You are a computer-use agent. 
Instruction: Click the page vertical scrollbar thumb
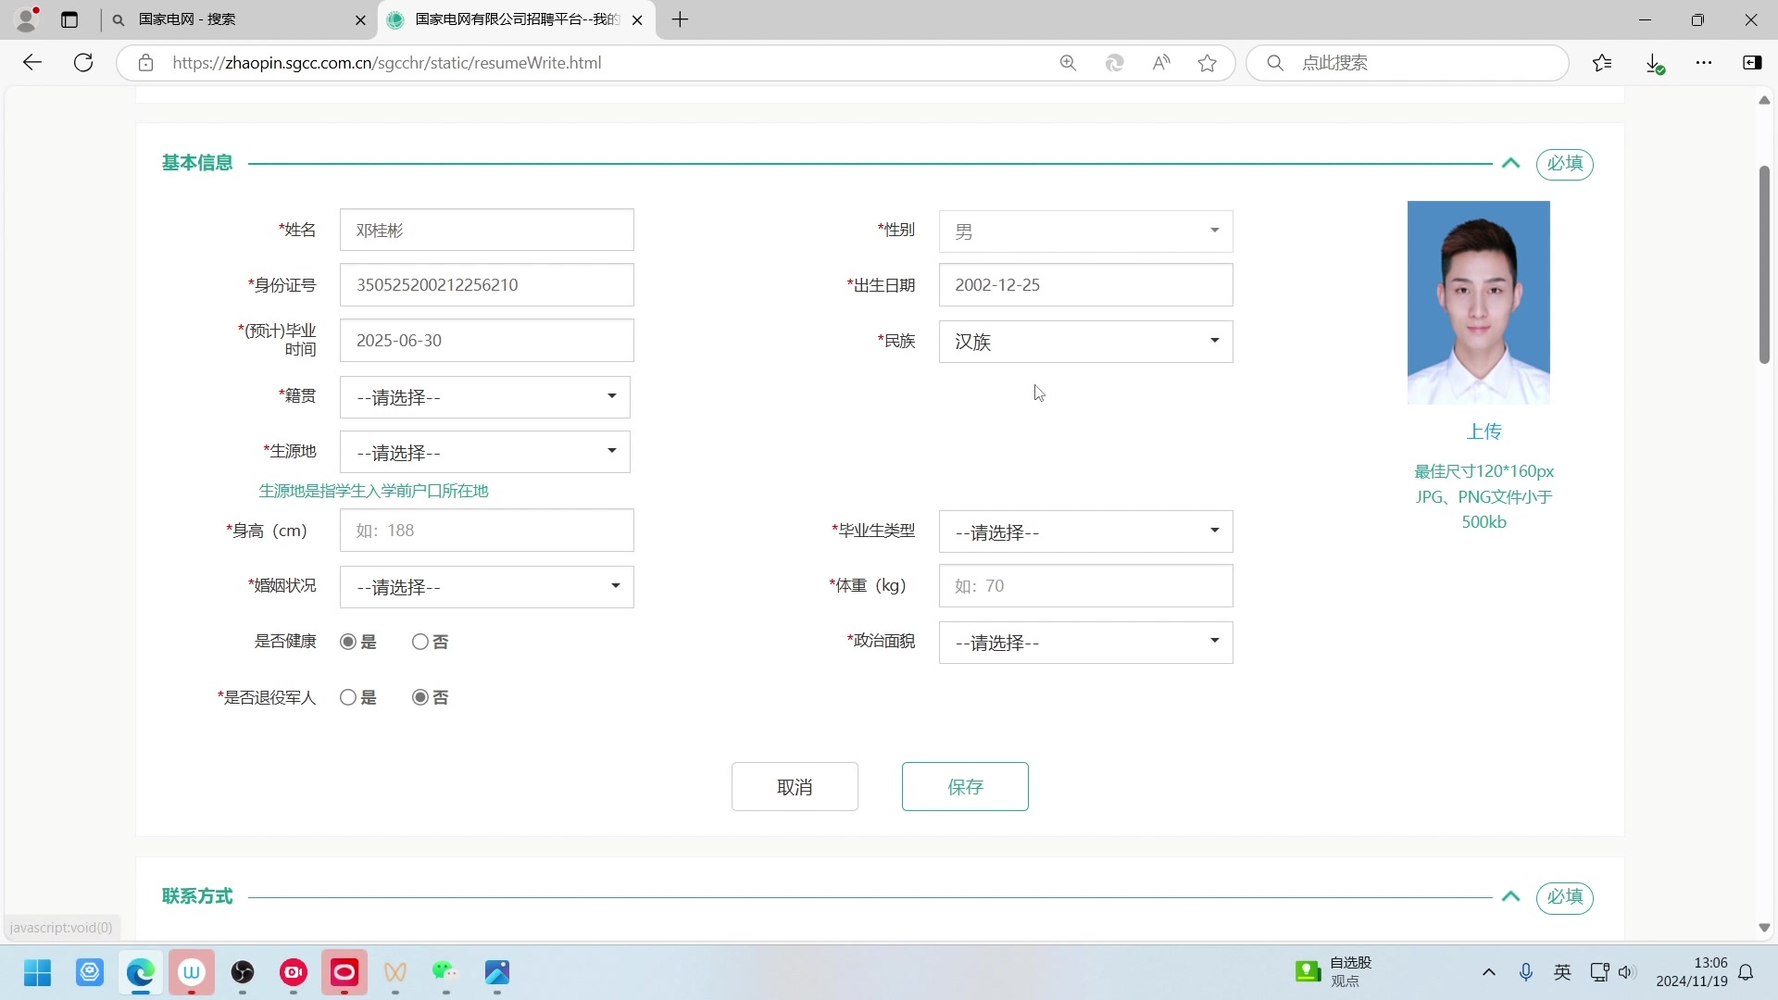point(1764,265)
